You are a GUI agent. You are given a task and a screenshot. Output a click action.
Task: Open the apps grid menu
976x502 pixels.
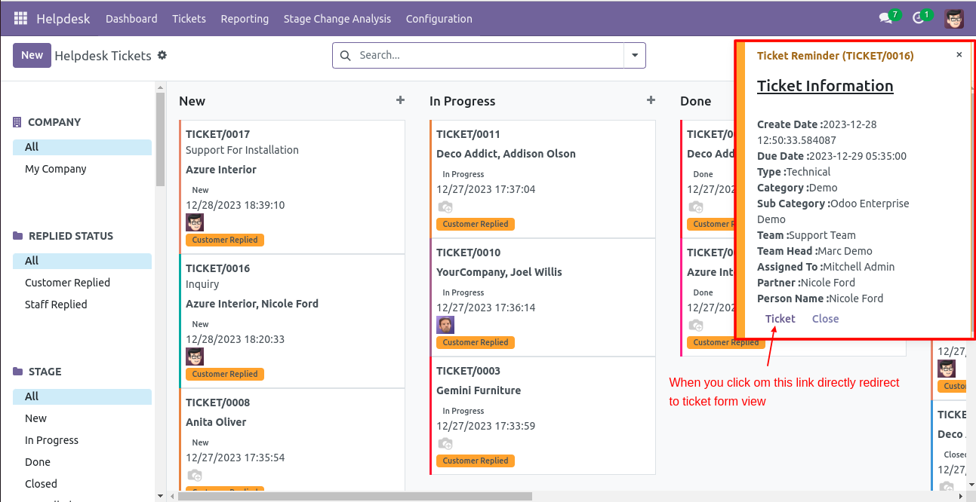pos(20,18)
